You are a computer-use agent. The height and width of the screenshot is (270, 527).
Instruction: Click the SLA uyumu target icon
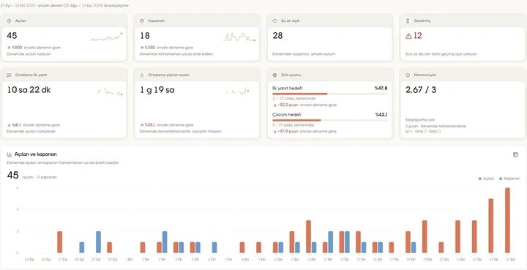[274, 75]
